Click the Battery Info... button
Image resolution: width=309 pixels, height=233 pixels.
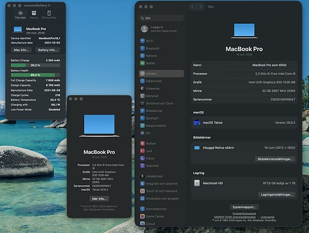48,50
